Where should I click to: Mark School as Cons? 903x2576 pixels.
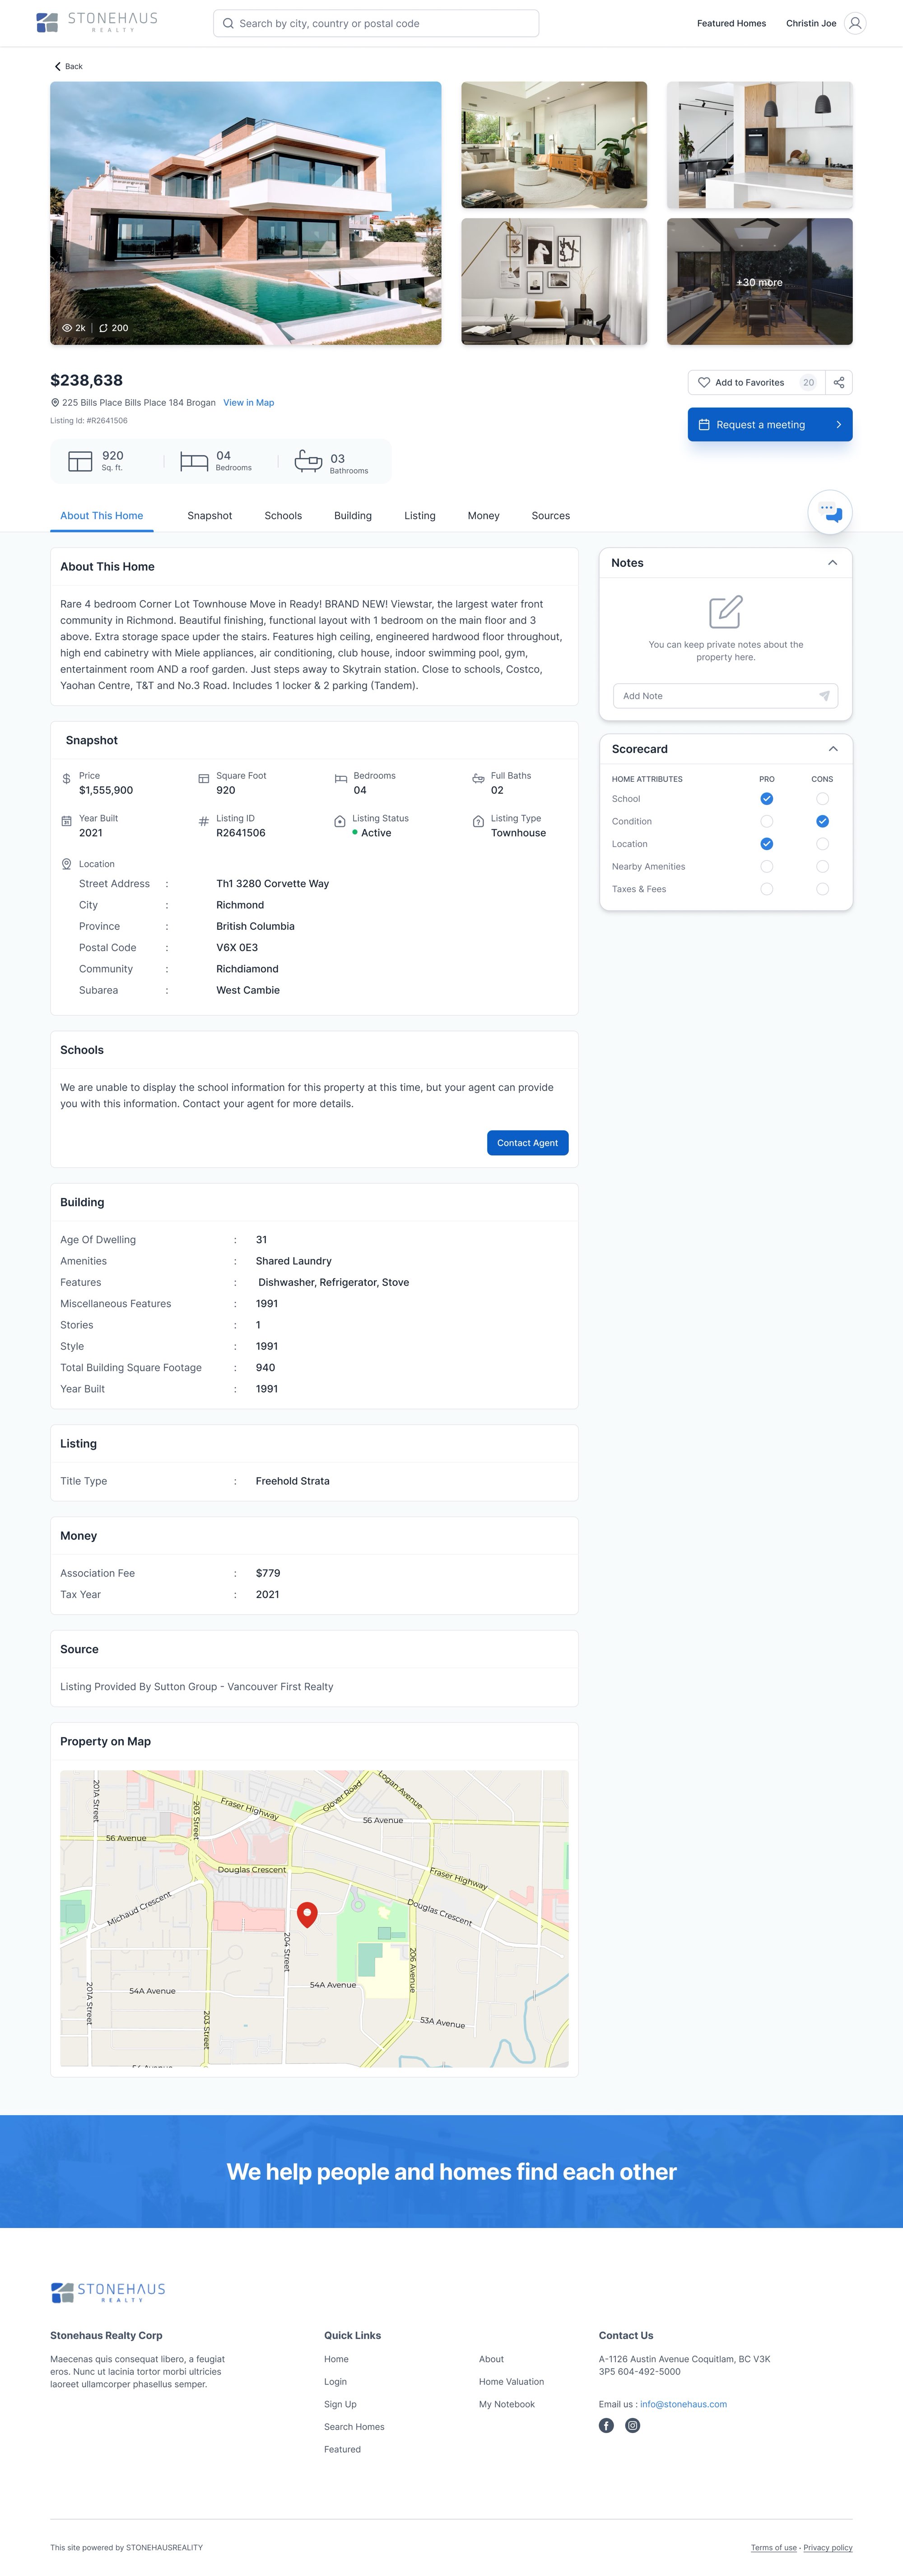[x=822, y=799]
